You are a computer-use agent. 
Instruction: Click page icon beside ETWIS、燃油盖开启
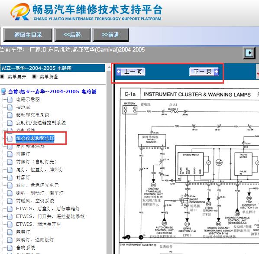(x=10, y=225)
